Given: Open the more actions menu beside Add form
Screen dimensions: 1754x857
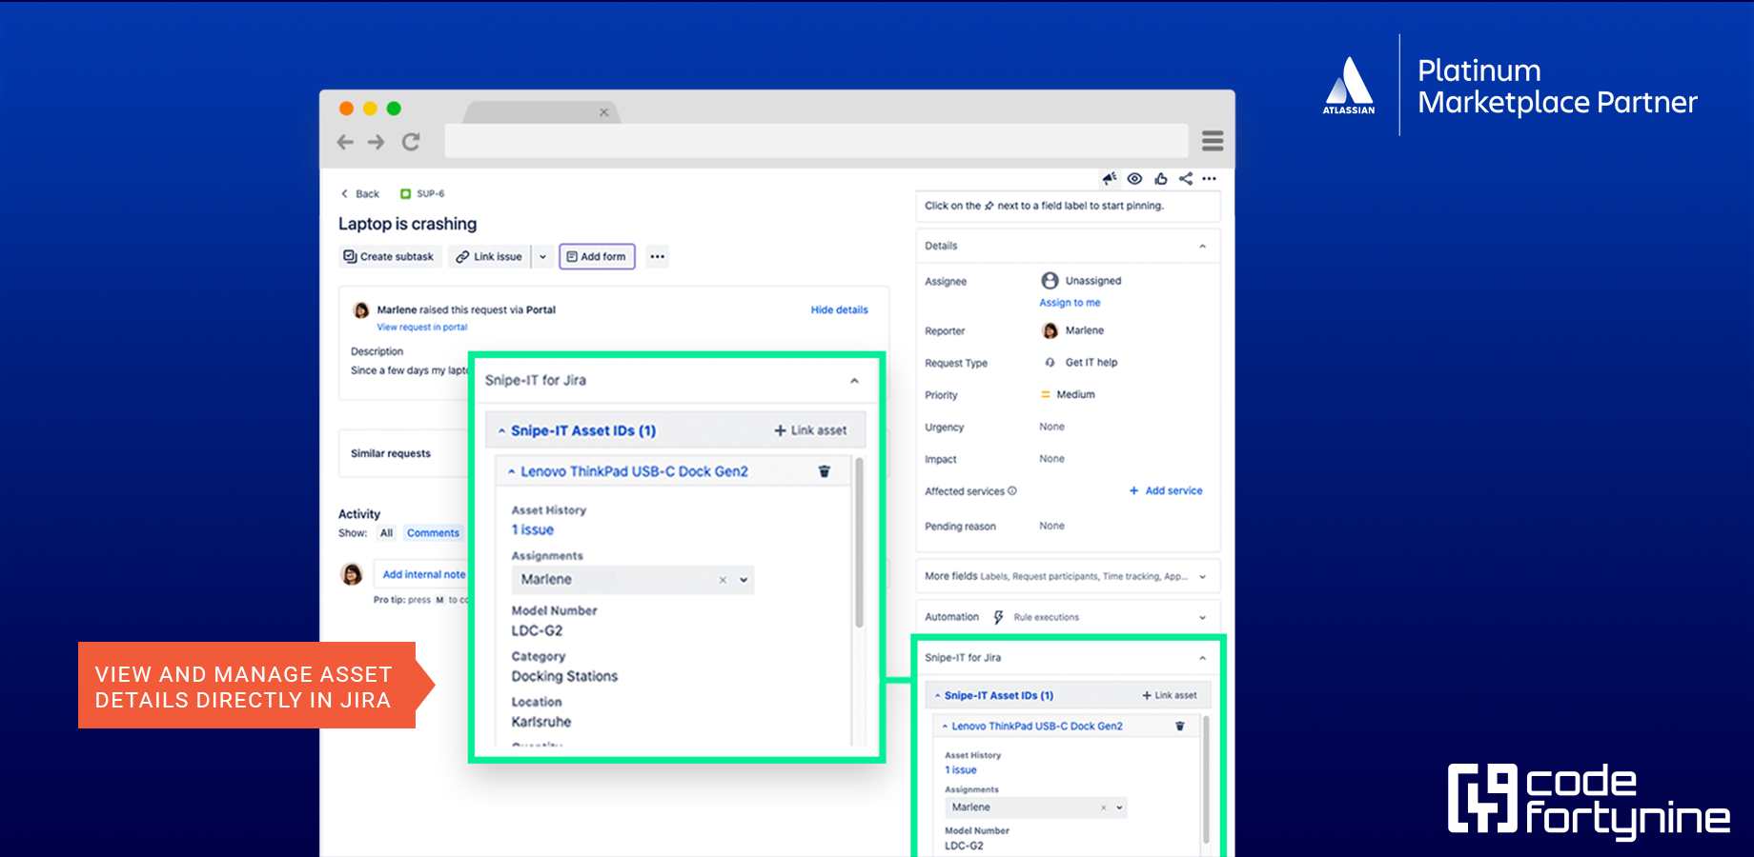Looking at the screenshot, I should (657, 256).
